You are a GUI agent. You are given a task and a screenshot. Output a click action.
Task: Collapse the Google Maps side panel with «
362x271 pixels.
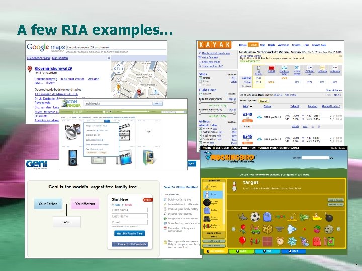(109, 58)
